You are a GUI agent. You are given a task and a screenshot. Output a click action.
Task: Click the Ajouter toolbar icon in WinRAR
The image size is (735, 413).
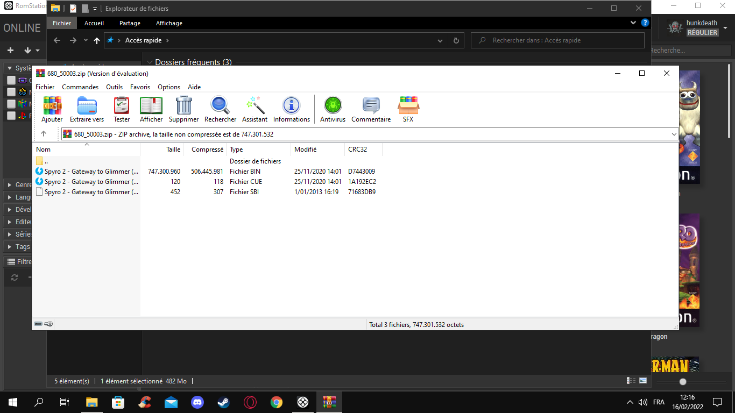point(52,109)
